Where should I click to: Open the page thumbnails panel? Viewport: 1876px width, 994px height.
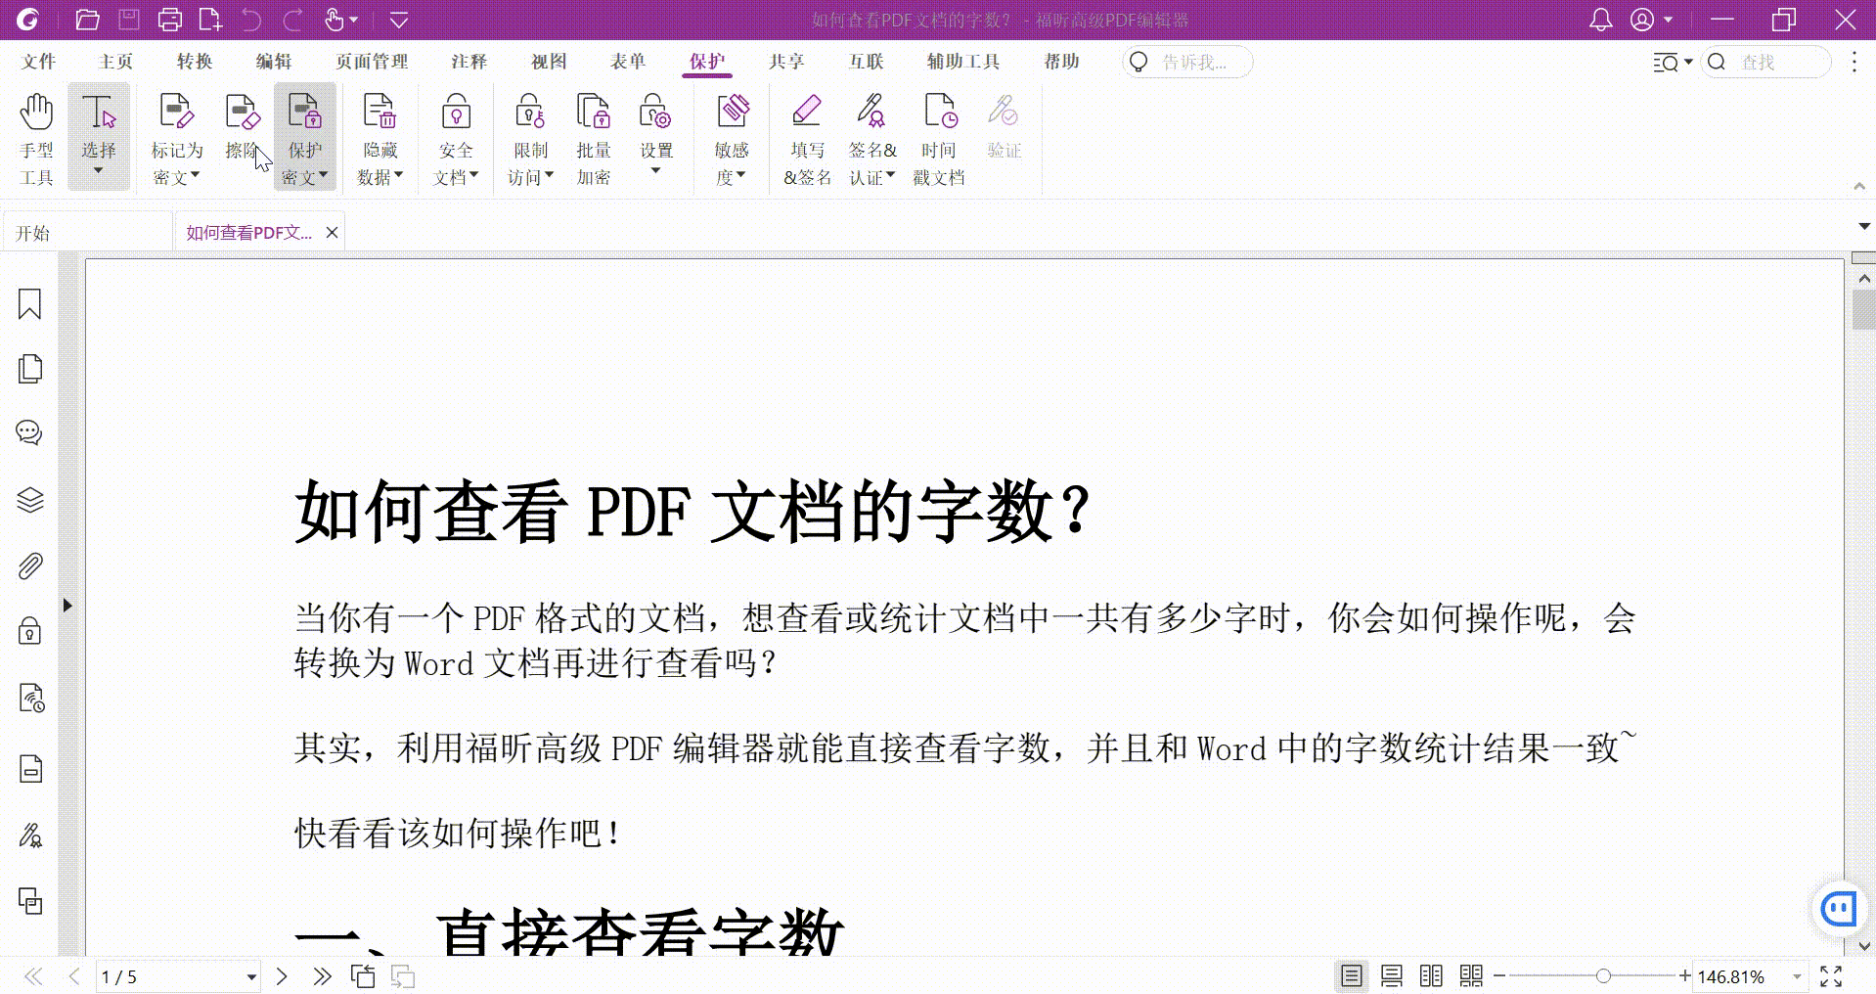click(x=29, y=369)
